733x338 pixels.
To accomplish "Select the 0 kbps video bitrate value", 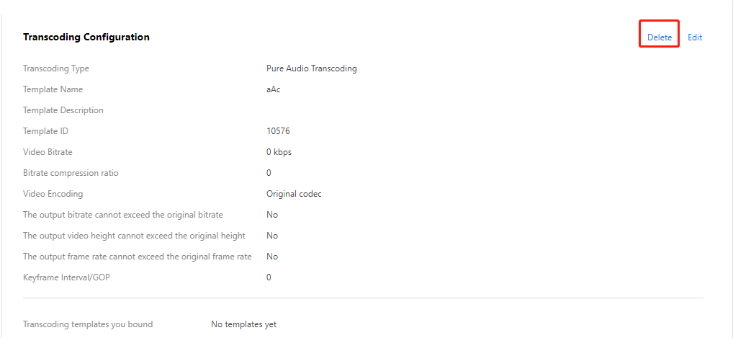I will pyautogui.click(x=279, y=152).
